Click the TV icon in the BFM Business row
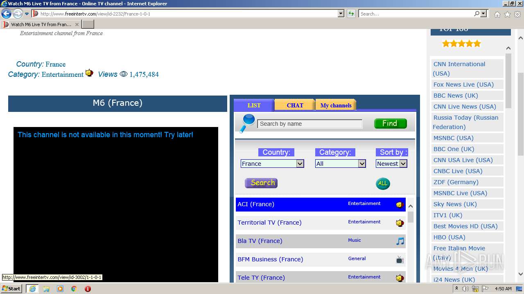 pyautogui.click(x=400, y=260)
